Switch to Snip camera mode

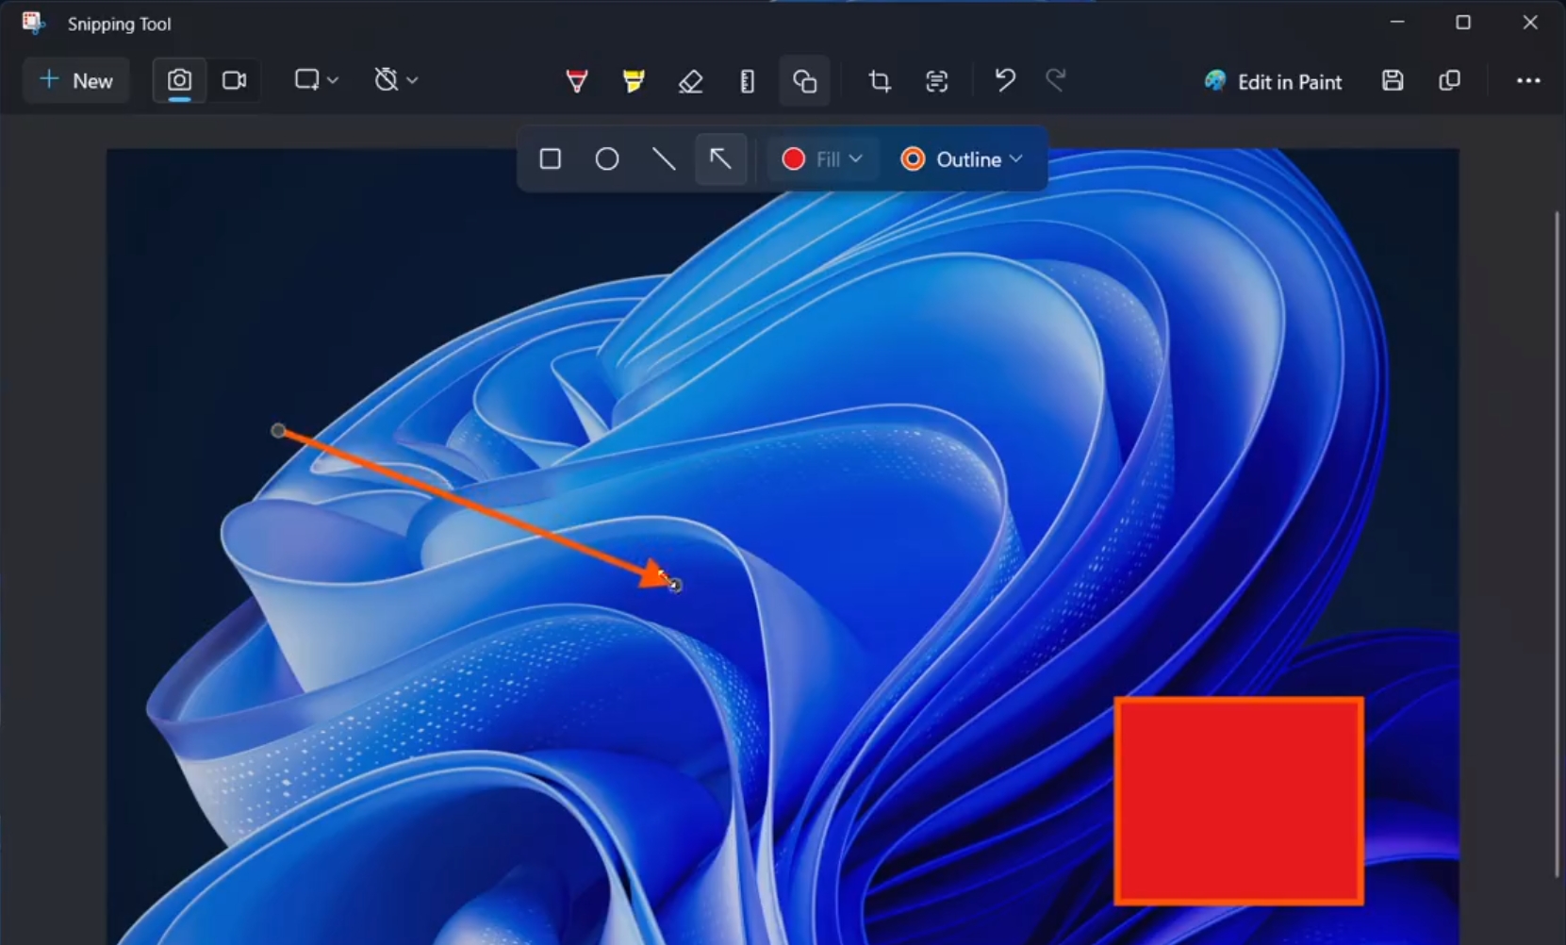coord(179,81)
